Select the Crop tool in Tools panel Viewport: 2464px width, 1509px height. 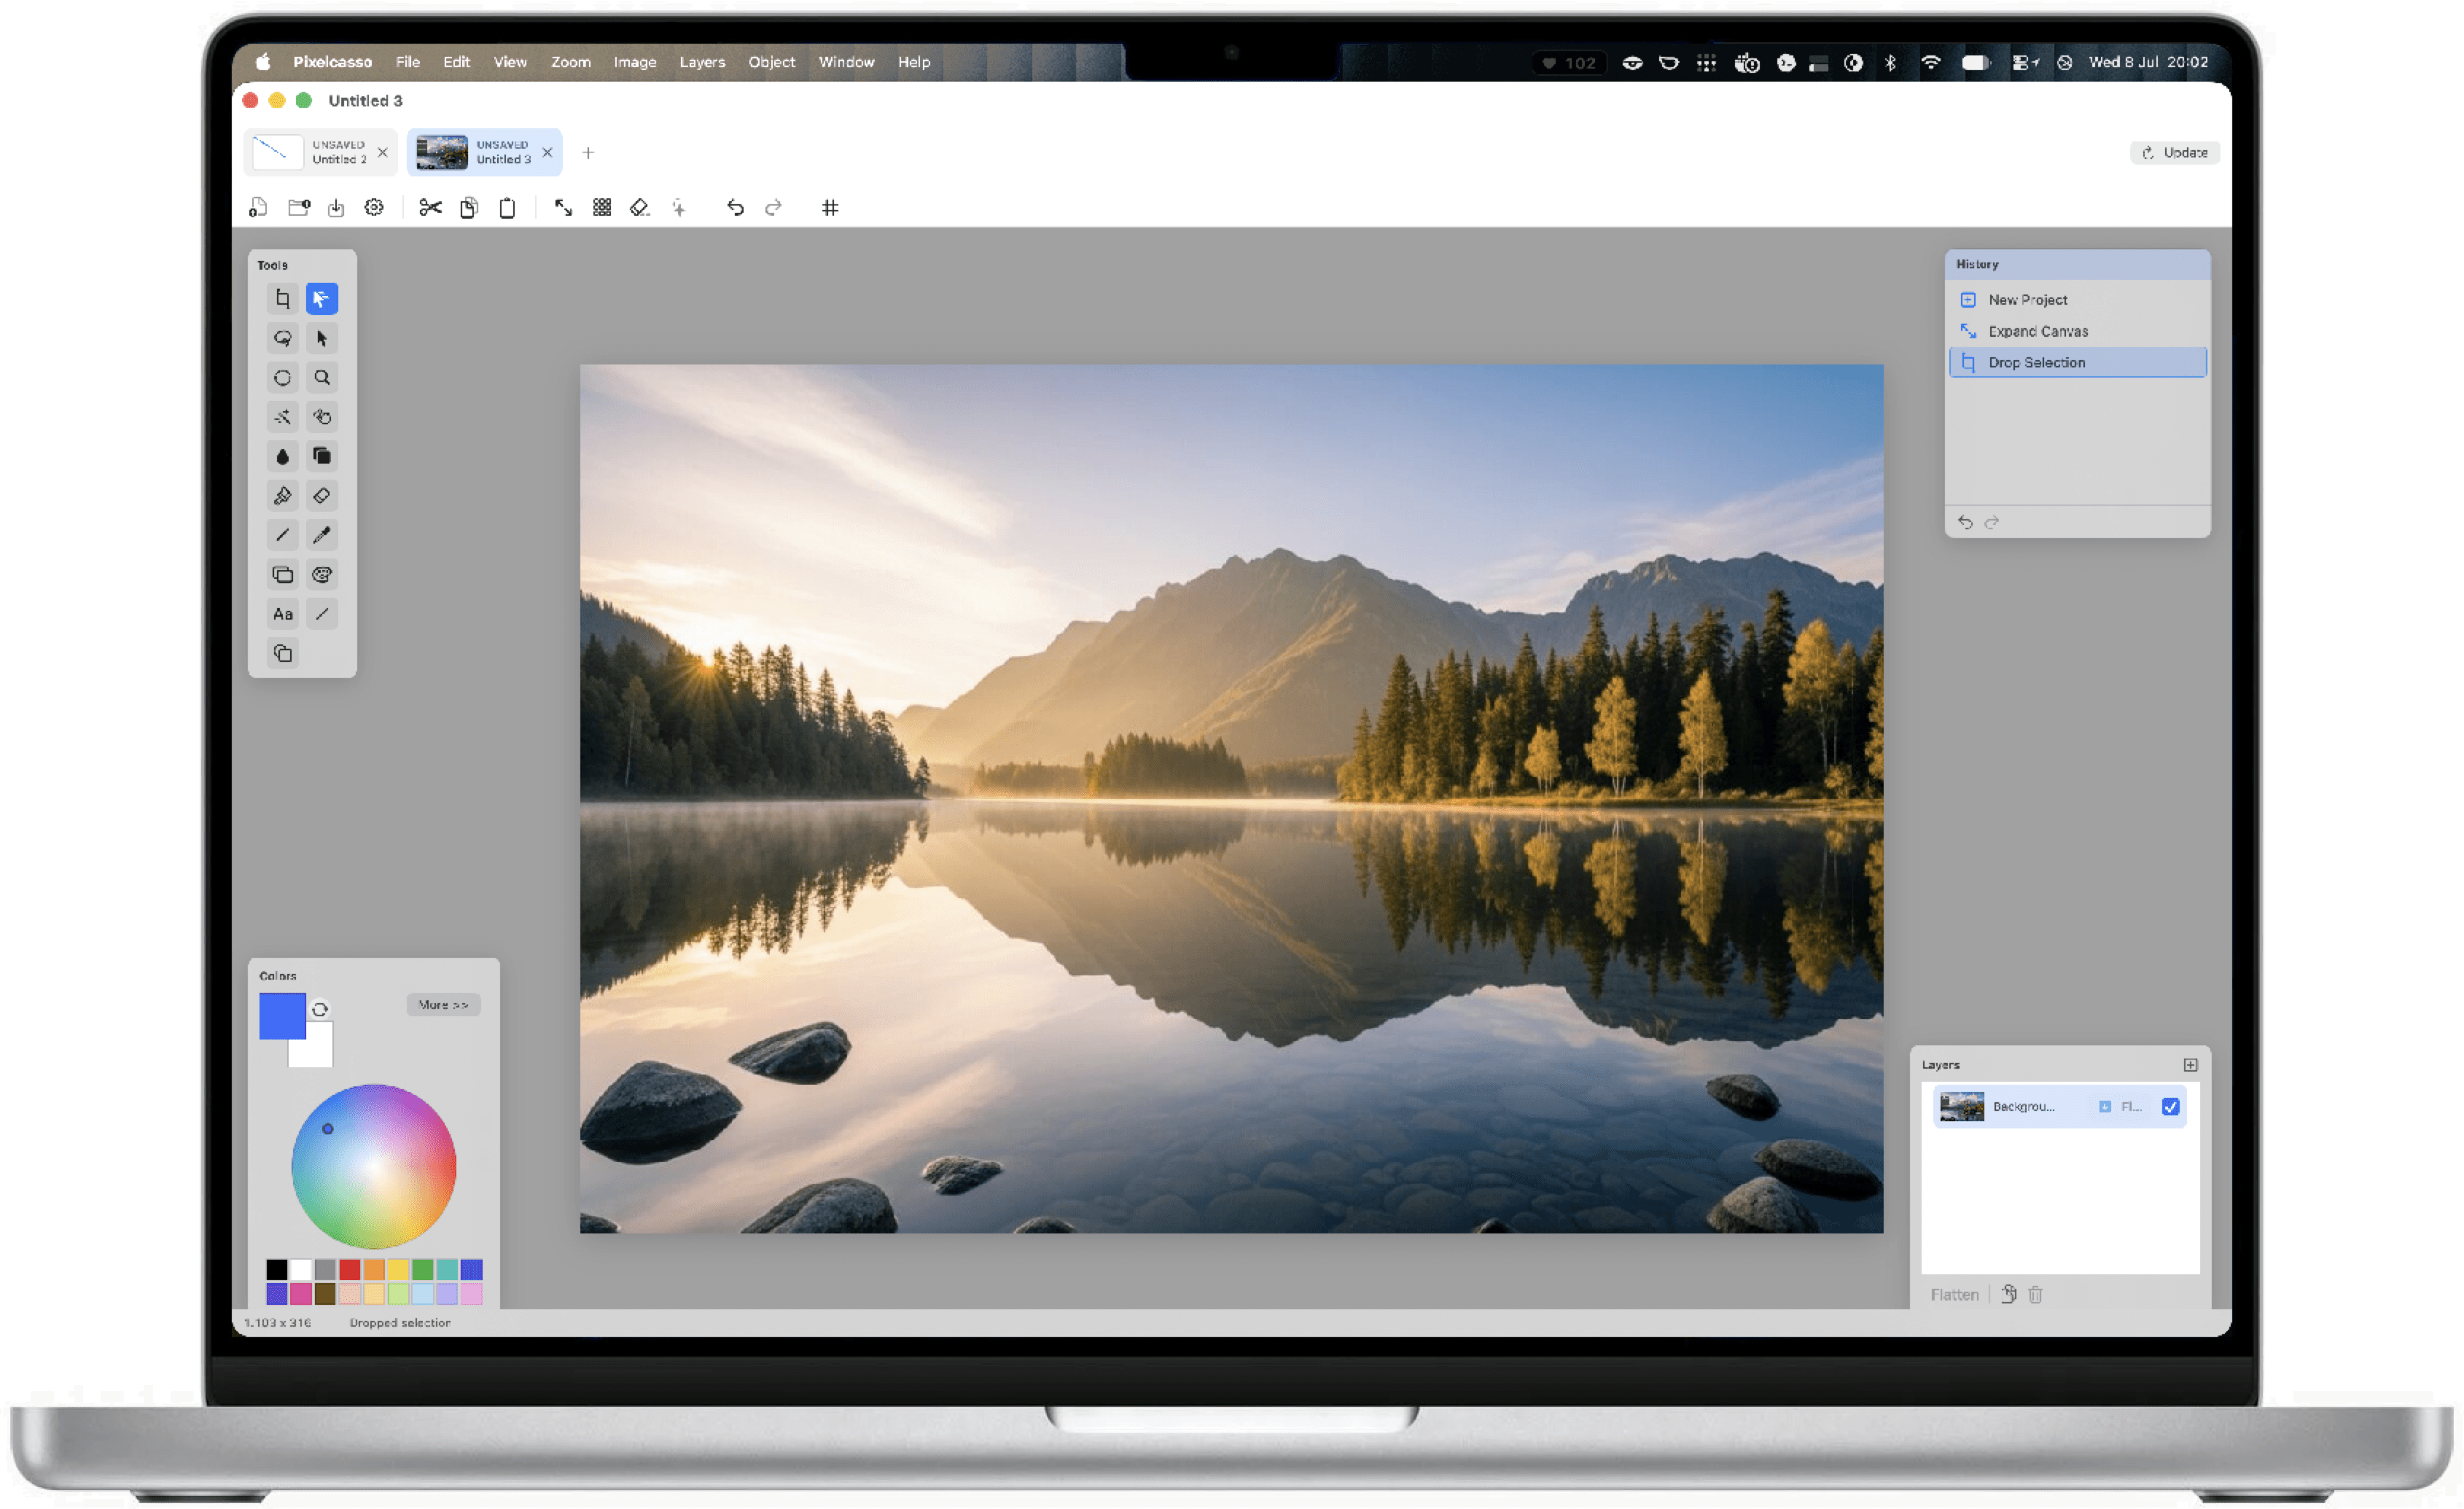tap(283, 299)
